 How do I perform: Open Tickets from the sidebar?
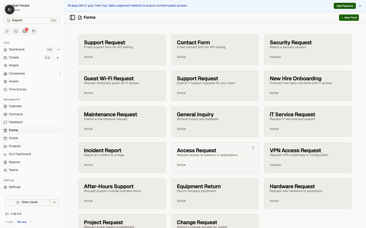(x=14, y=58)
